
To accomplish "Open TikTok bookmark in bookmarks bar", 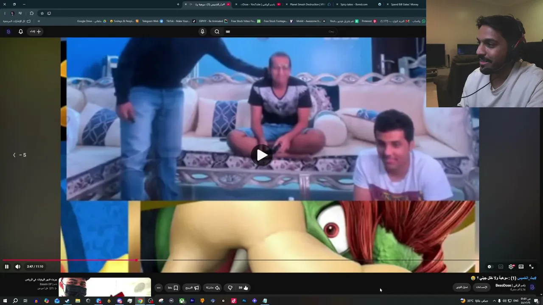I will 181,21.
